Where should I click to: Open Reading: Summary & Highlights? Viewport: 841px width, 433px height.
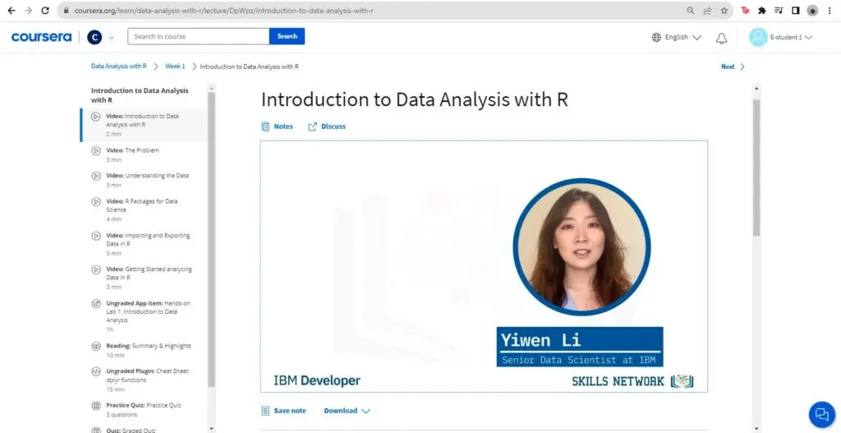[145, 350]
